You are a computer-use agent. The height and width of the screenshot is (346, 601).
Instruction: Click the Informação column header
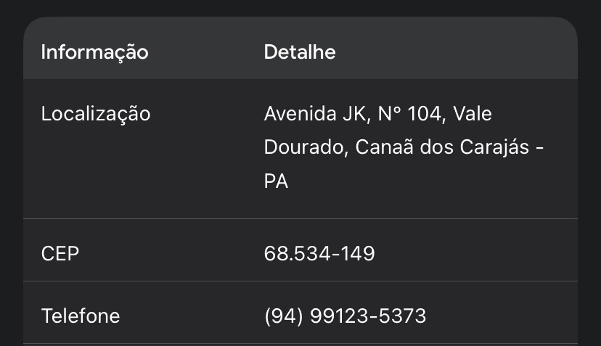point(94,52)
